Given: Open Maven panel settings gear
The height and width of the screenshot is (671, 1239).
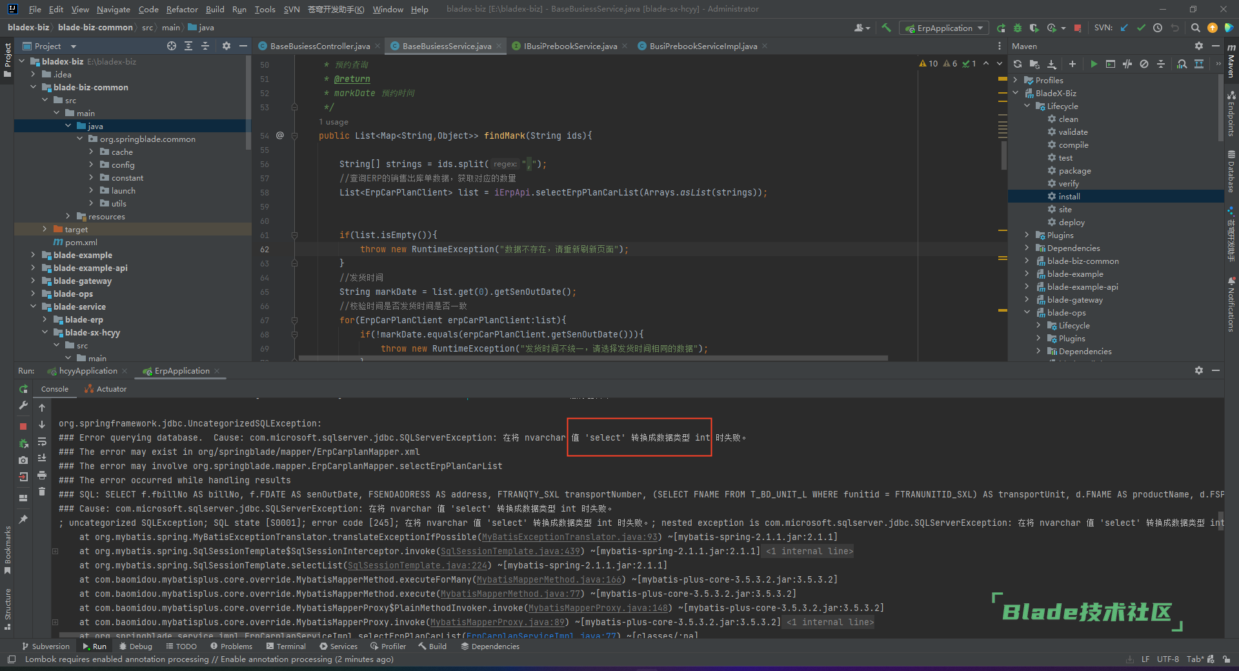Looking at the screenshot, I should pyautogui.click(x=1199, y=46).
